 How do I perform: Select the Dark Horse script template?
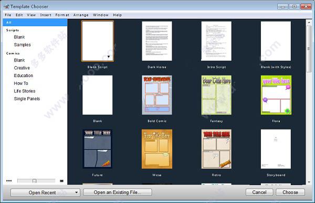tap(157, 41)
